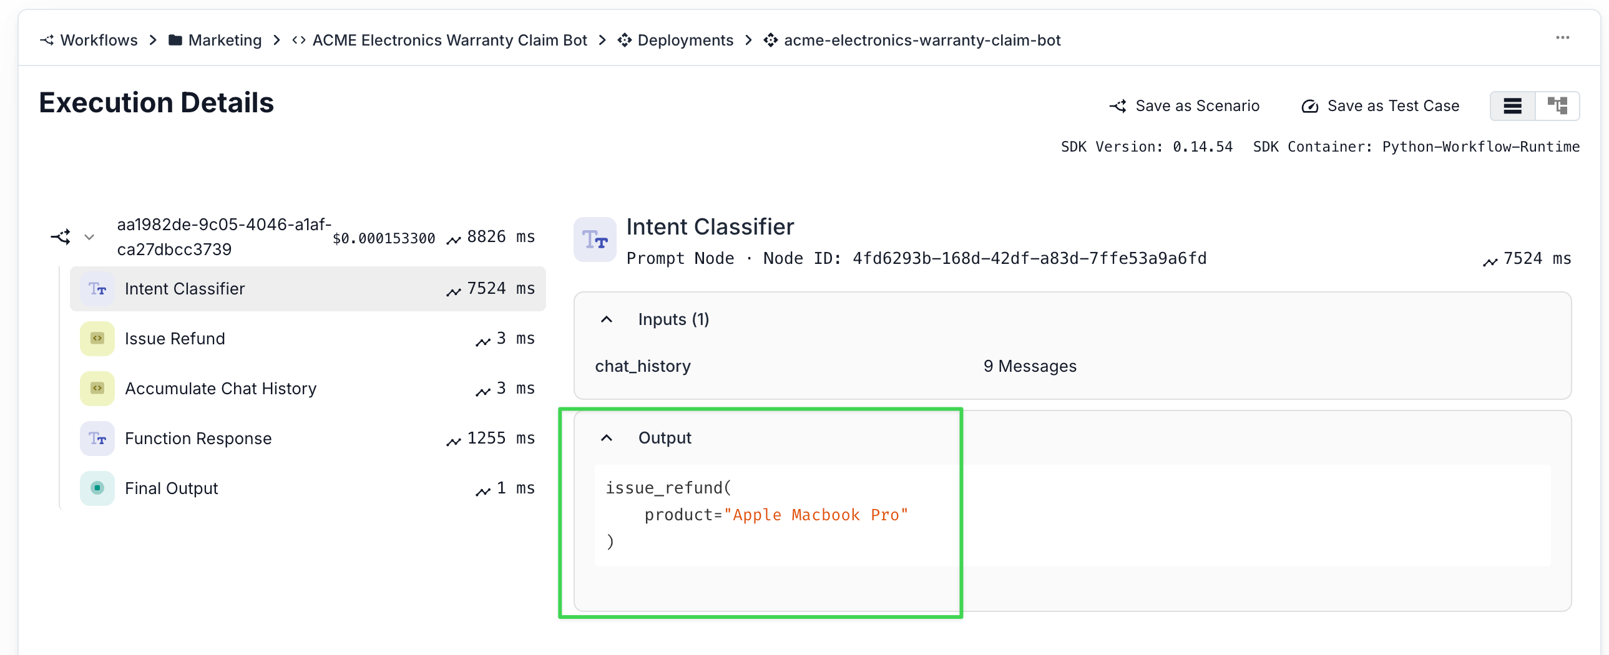Viewport: 1609px width, 655px height.
Task: Click the Save as Scenario workflow icon
Action: pos(1118,106)
